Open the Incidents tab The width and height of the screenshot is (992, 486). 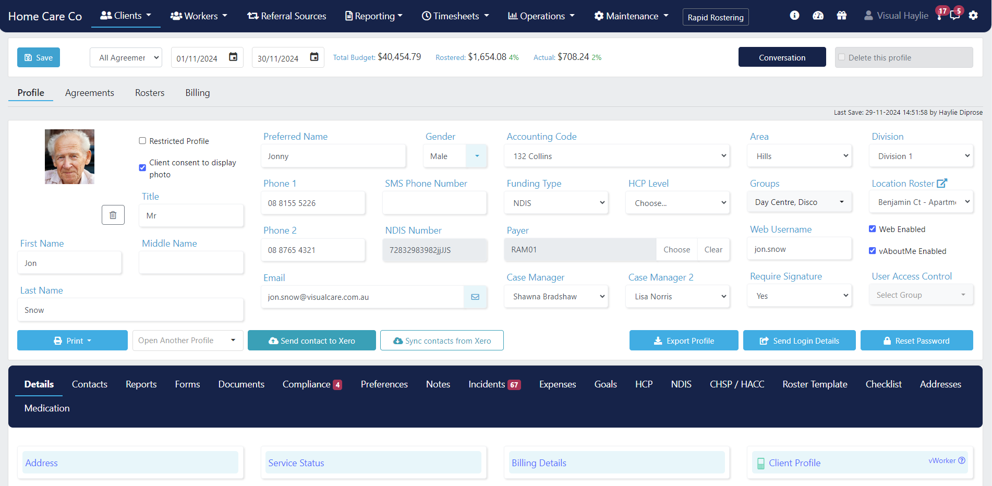(494, 384)
